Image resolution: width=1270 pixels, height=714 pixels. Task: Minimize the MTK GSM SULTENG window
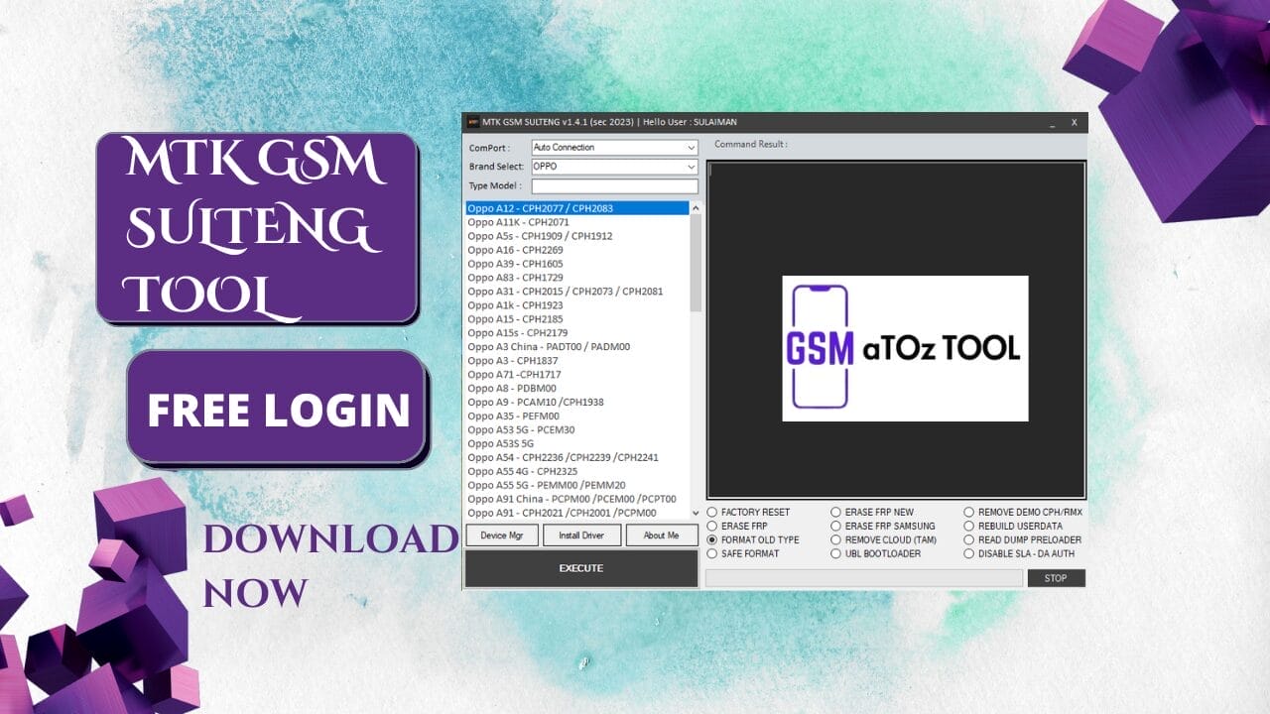click(x=1052, y=122)
